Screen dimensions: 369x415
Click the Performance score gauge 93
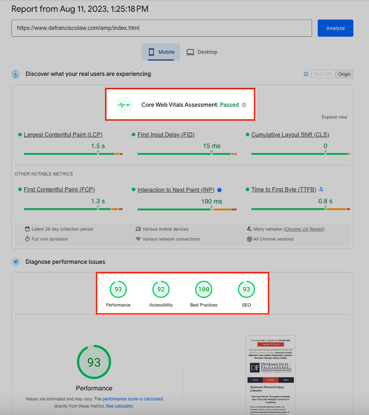tap(118, 290)
